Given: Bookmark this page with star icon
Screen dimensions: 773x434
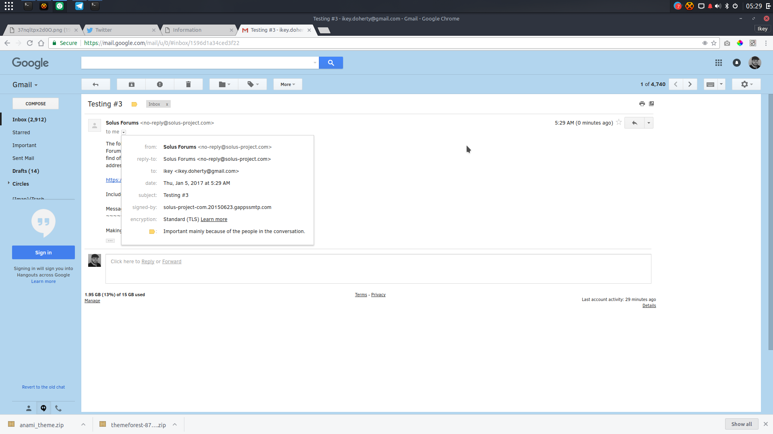Looking at the screenshot, I should 714,43.
